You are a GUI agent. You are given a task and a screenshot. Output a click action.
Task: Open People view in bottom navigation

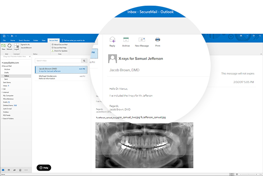tap(14, 170)
